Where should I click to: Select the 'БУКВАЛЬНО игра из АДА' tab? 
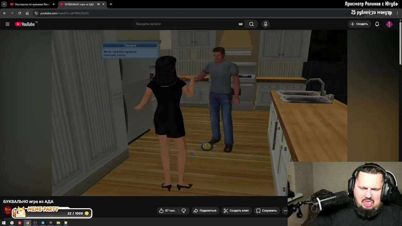click(79, 4)
